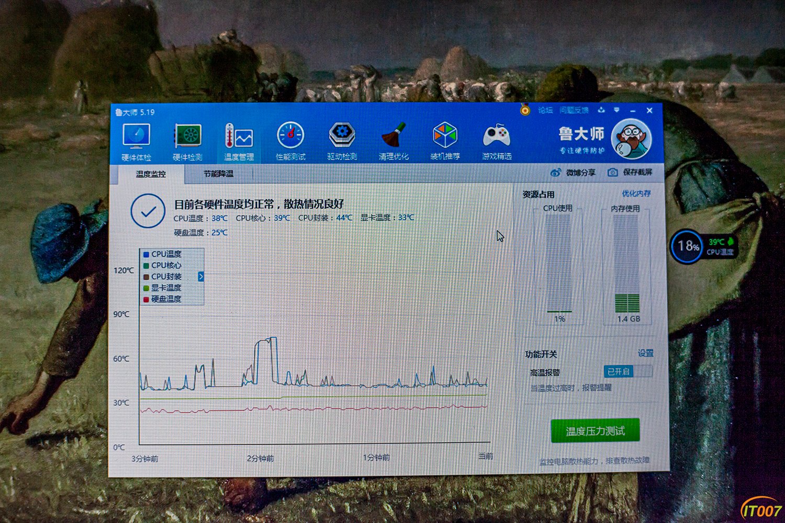785x523 pixels.
Task: Close the 鲁大师 window
Action: 649,110
